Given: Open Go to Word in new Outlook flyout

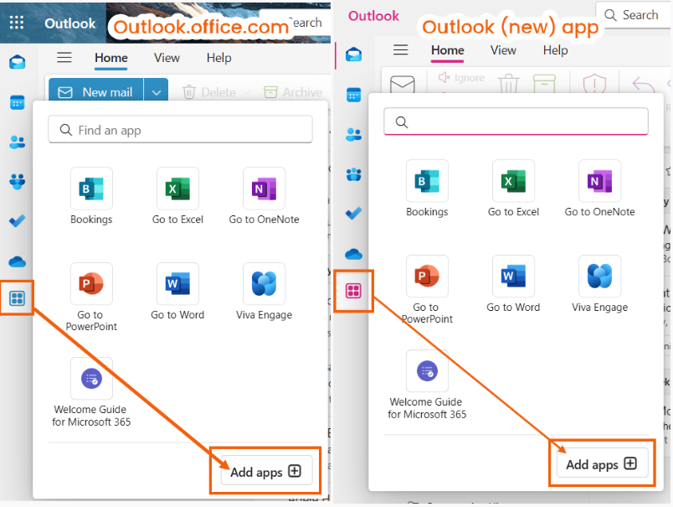Looking at the screenshot, I should (x=513, y=284).
